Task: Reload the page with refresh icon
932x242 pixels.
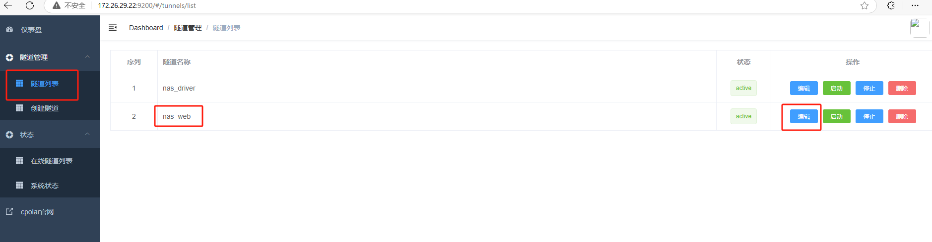Action: tap(30, 5)
